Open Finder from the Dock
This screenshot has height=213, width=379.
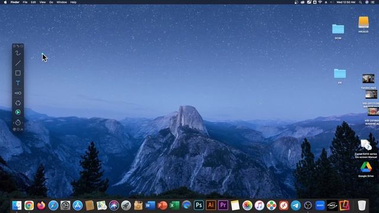click(17, 205)
